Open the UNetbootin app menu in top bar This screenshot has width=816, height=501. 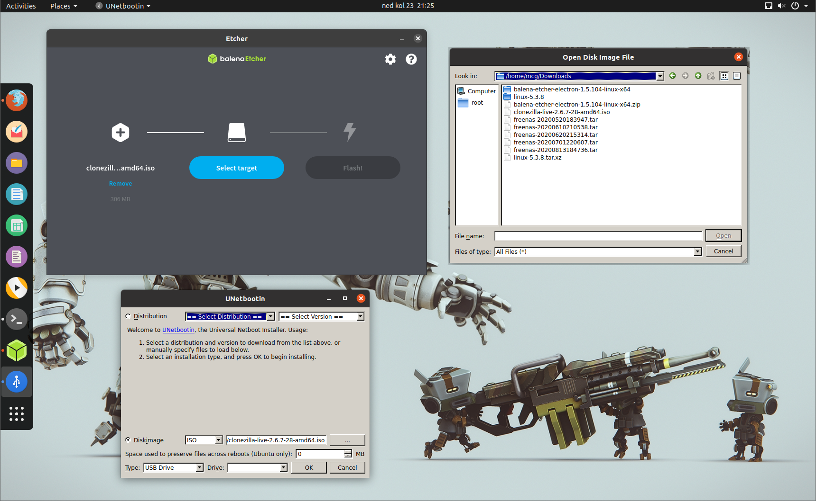click(x=123, y=6)
